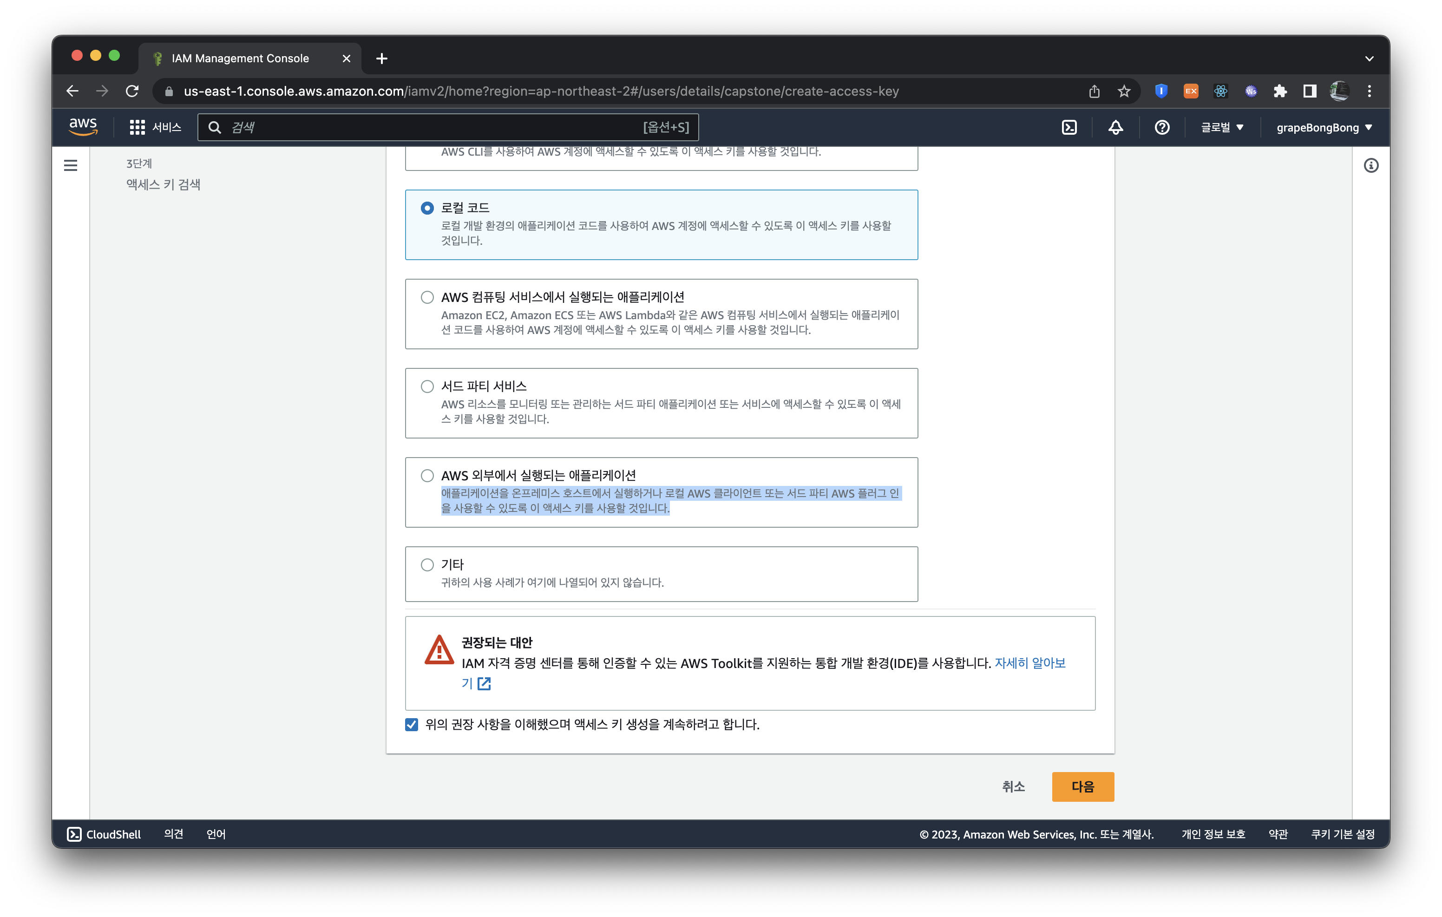Open the 자세히 알아보기 link
The image size is (1442, 917).
[1029, 663]
